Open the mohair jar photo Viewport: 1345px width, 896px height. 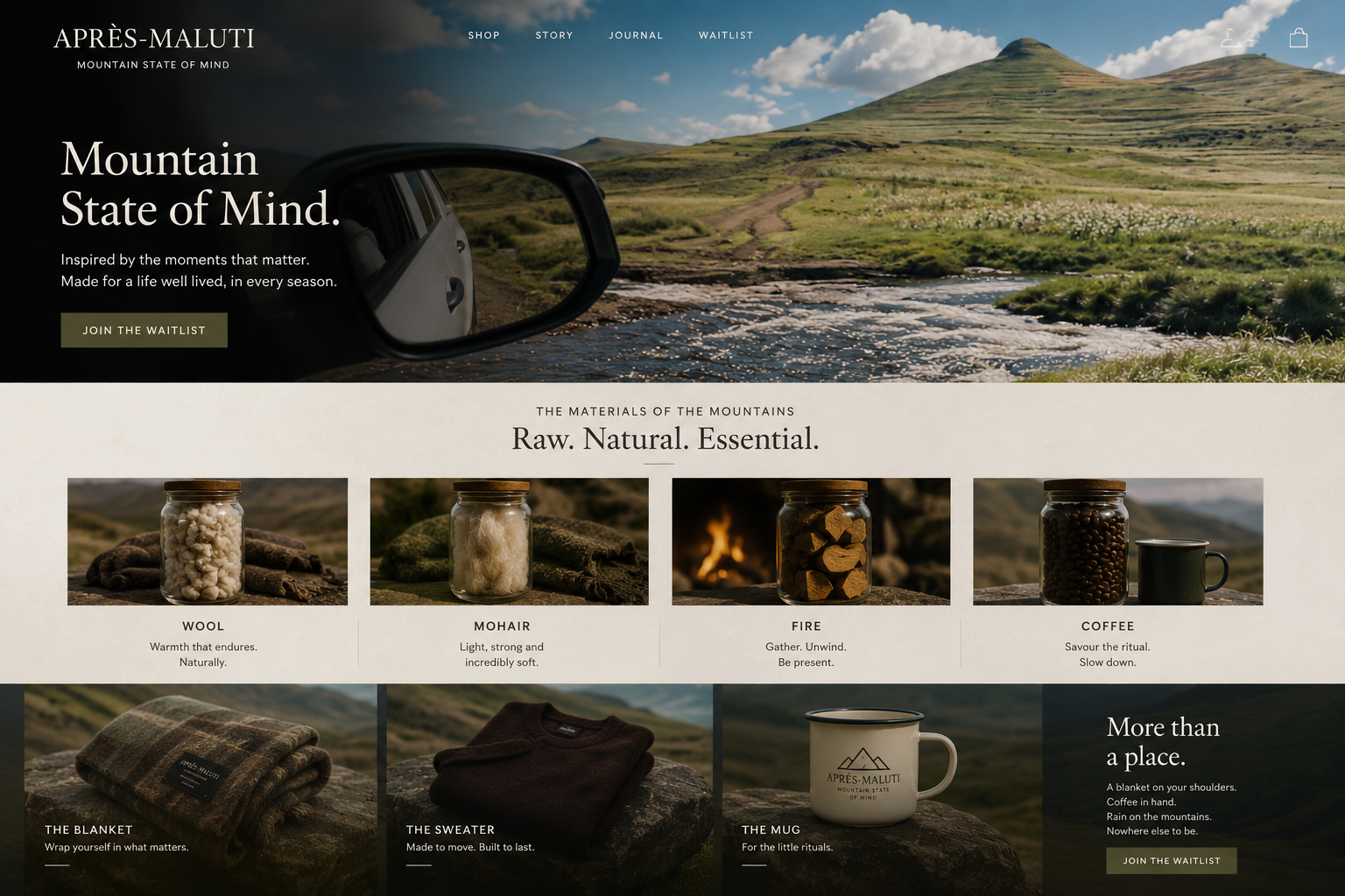(x=510, y=542)
